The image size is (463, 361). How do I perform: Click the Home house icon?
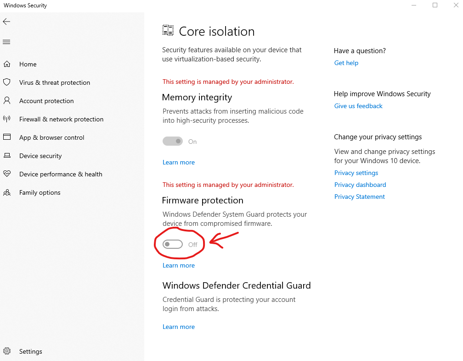coord(7,64)
